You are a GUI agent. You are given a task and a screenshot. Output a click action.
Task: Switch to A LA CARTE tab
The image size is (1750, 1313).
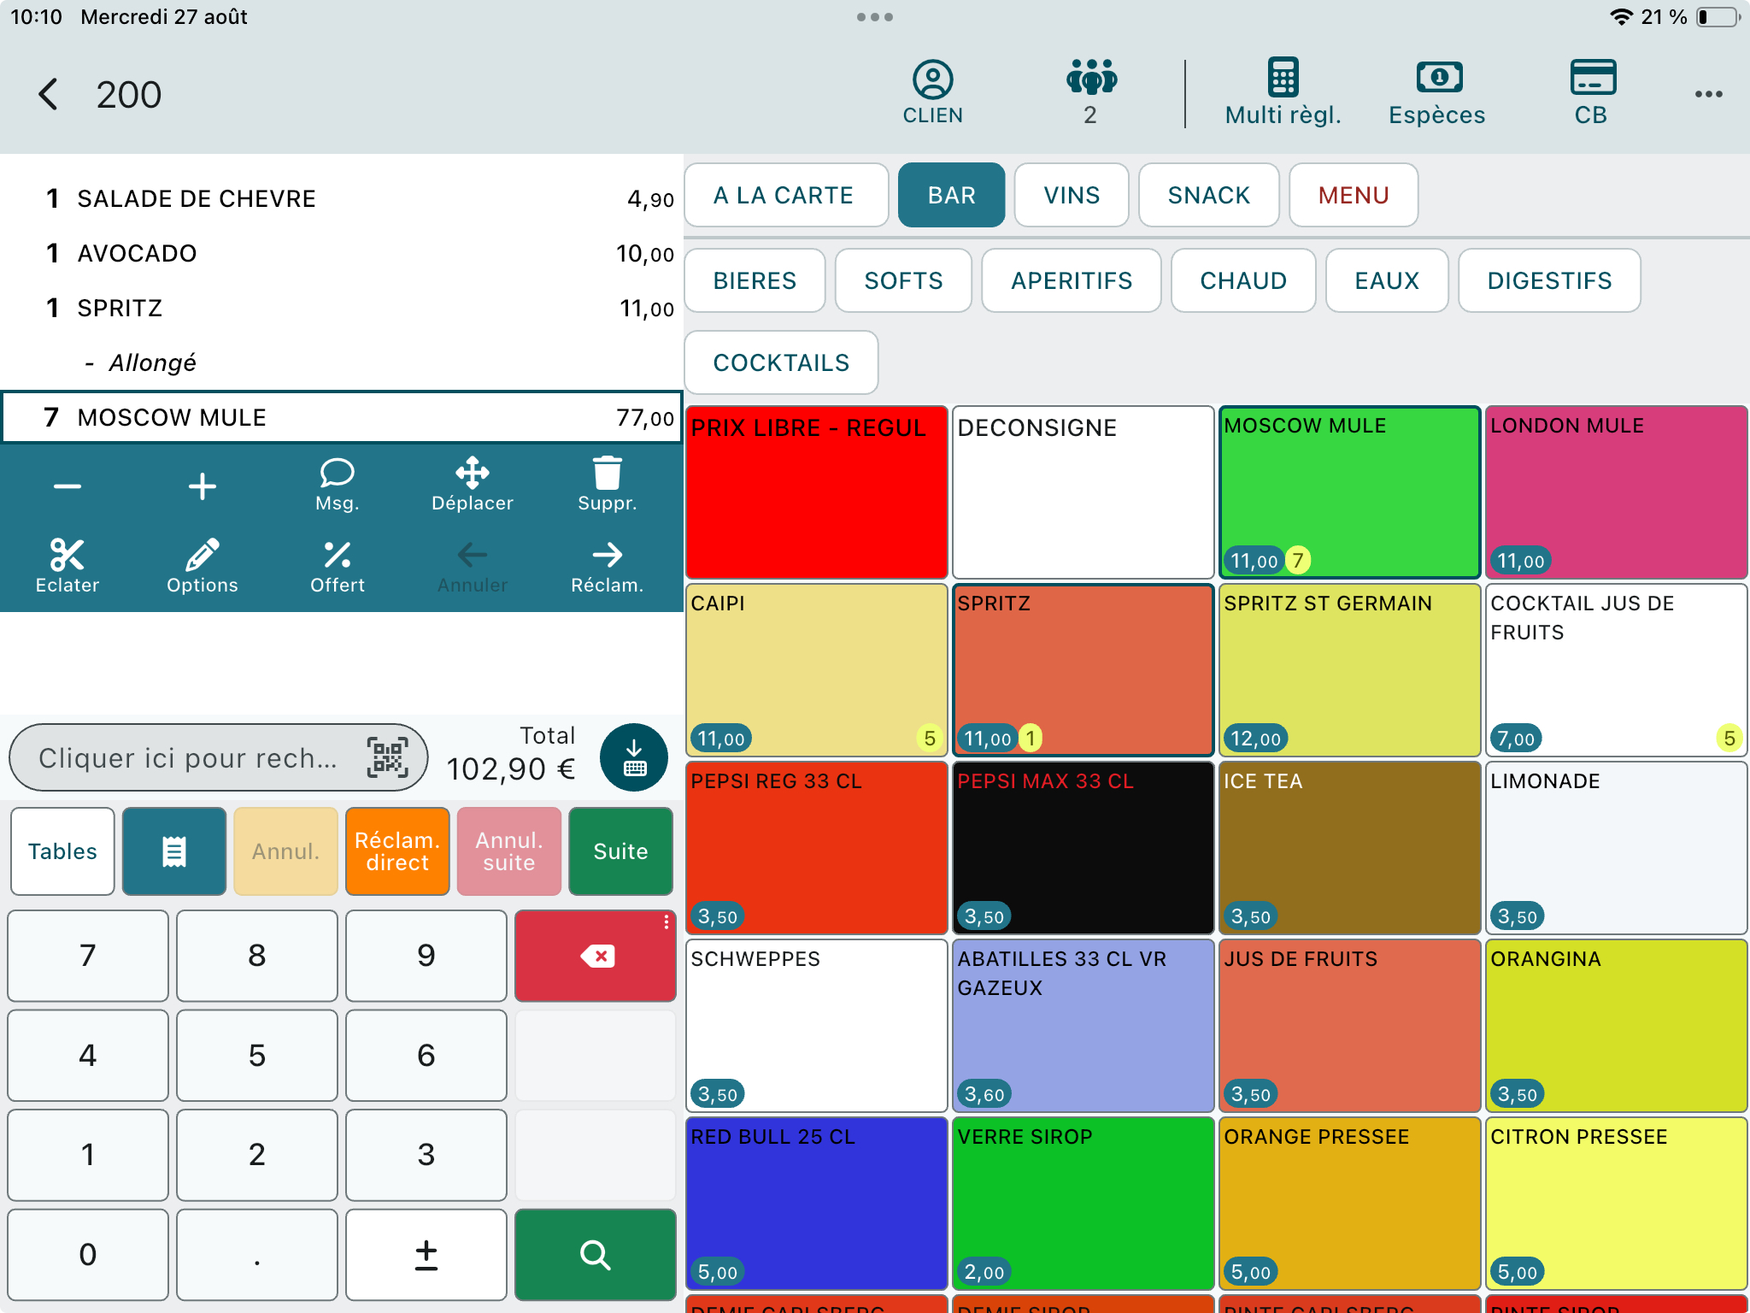click(786, 195)
